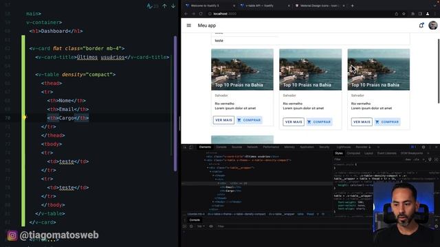
Task: Open the browser extensions puzzle icon
Action: pyautogui.click(x=412, y=14)
